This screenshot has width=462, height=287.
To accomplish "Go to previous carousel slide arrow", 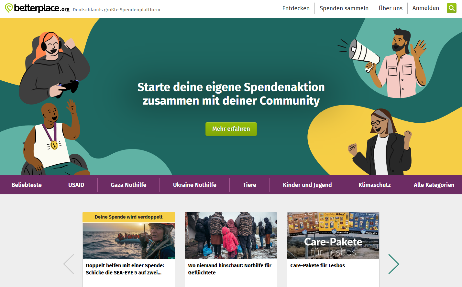I will tap(69, 264).
